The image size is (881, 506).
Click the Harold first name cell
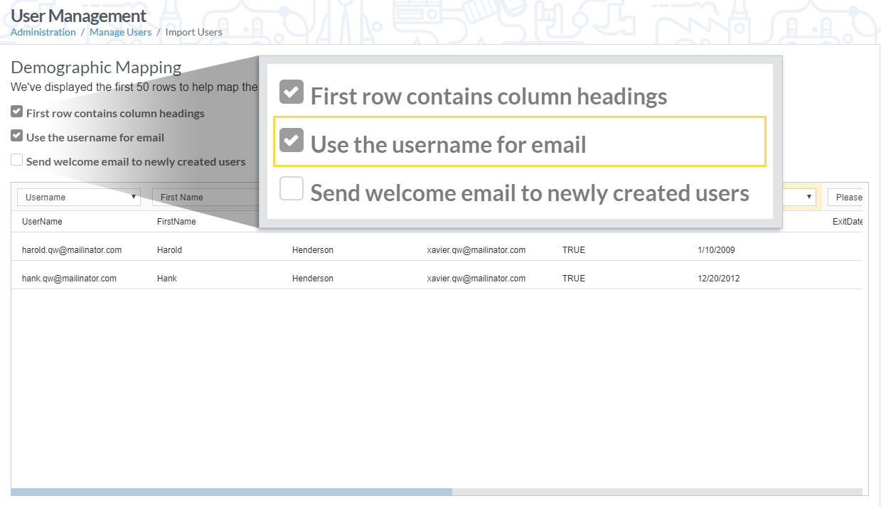pos(170,250)
